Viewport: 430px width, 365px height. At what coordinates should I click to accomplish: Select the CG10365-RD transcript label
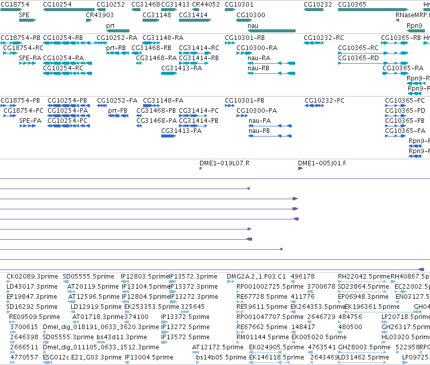pos(358,58)
